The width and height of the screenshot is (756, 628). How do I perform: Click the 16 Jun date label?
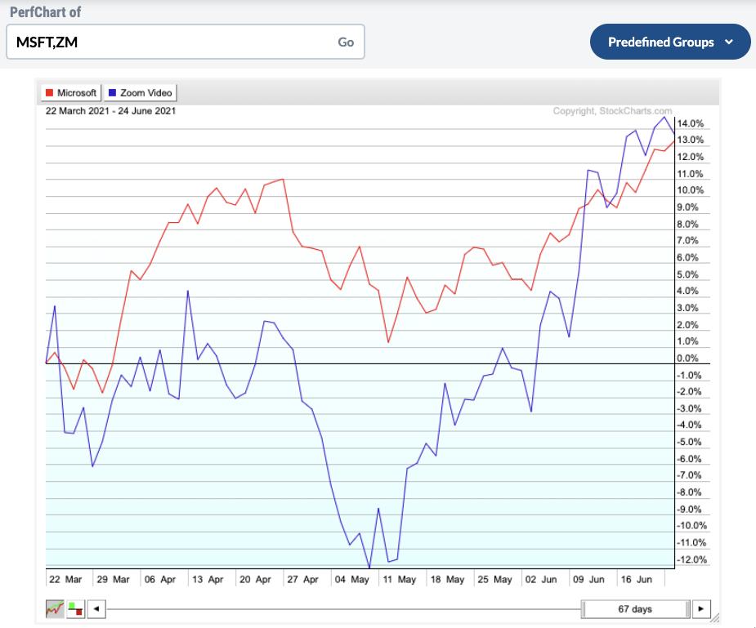[637, 579]
